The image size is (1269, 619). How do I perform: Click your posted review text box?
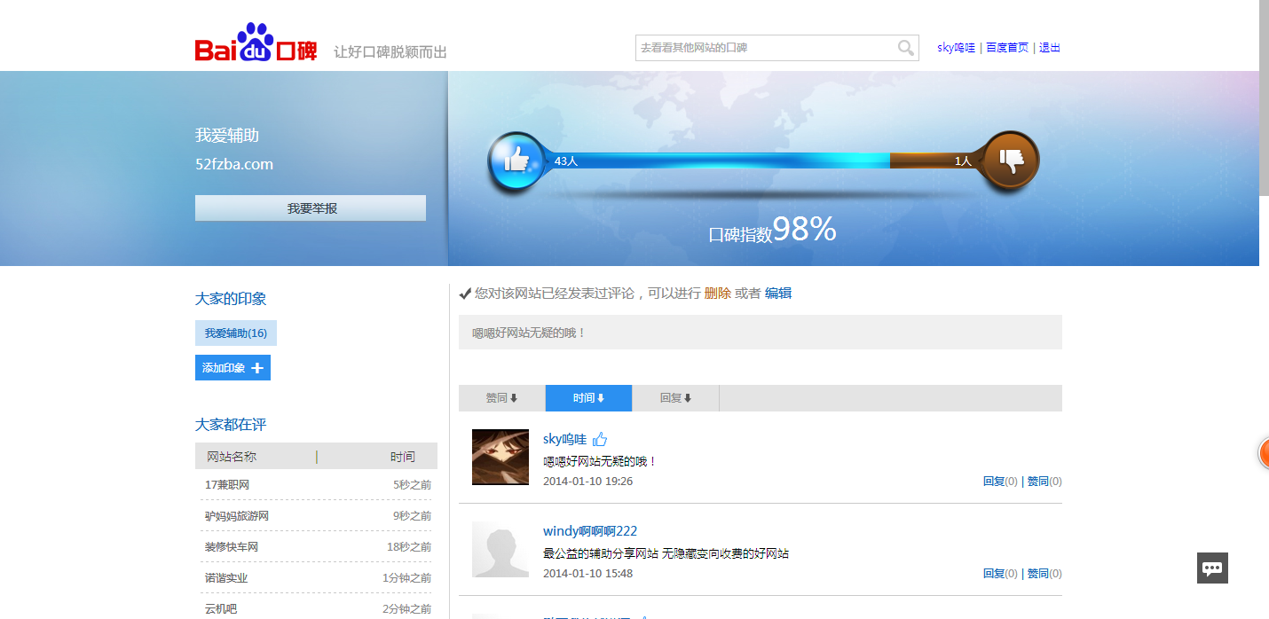tap(761, 333)
